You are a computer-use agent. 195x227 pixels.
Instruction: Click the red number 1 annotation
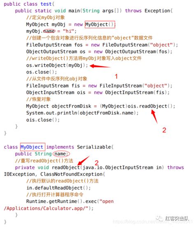[116, 76]
